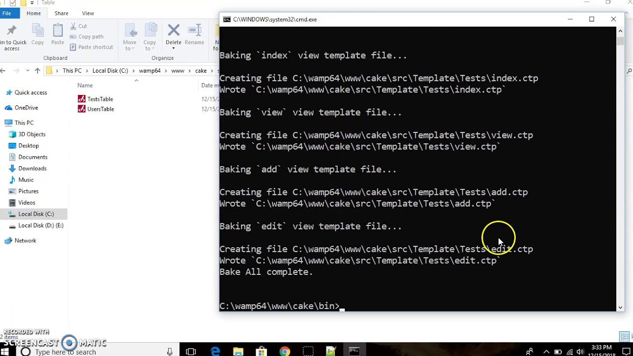
Task: Click the Properties checkmark quick access icon
Action: 13,2
